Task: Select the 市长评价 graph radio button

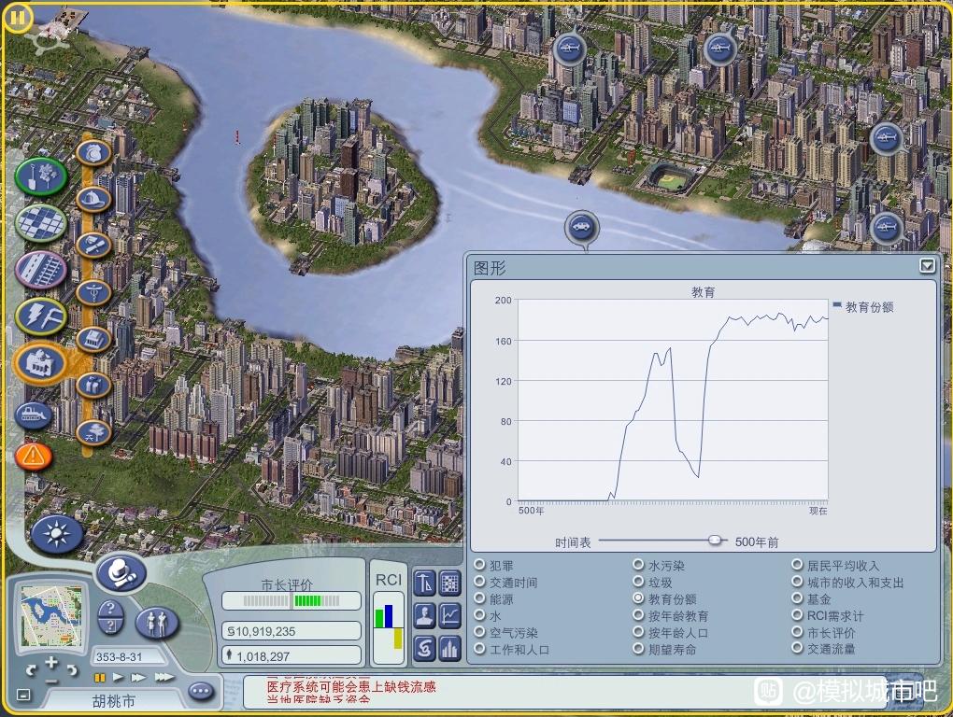Action: click(x=798, y=632)
